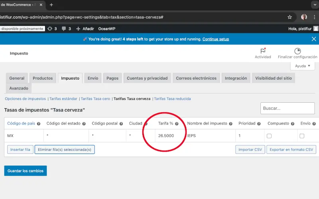This screenshot has height=199, width=319.
Task: Click Eliminar fila(s) seleccionada(s) button
Action: 65,150
